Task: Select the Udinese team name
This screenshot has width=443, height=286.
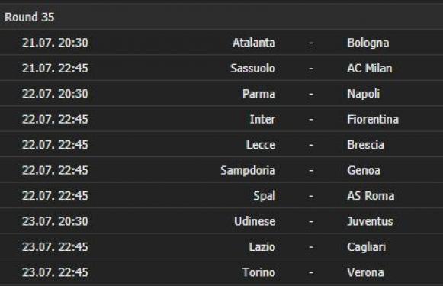Action: coord(255,221)
